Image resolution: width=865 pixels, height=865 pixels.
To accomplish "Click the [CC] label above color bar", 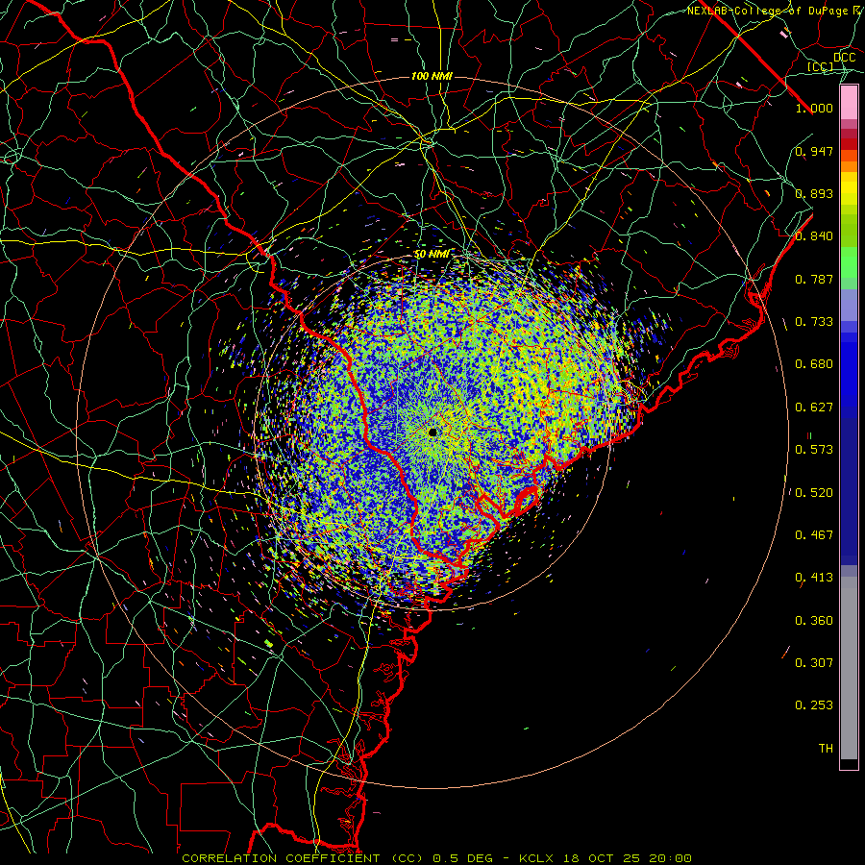I will coord(820,66).
